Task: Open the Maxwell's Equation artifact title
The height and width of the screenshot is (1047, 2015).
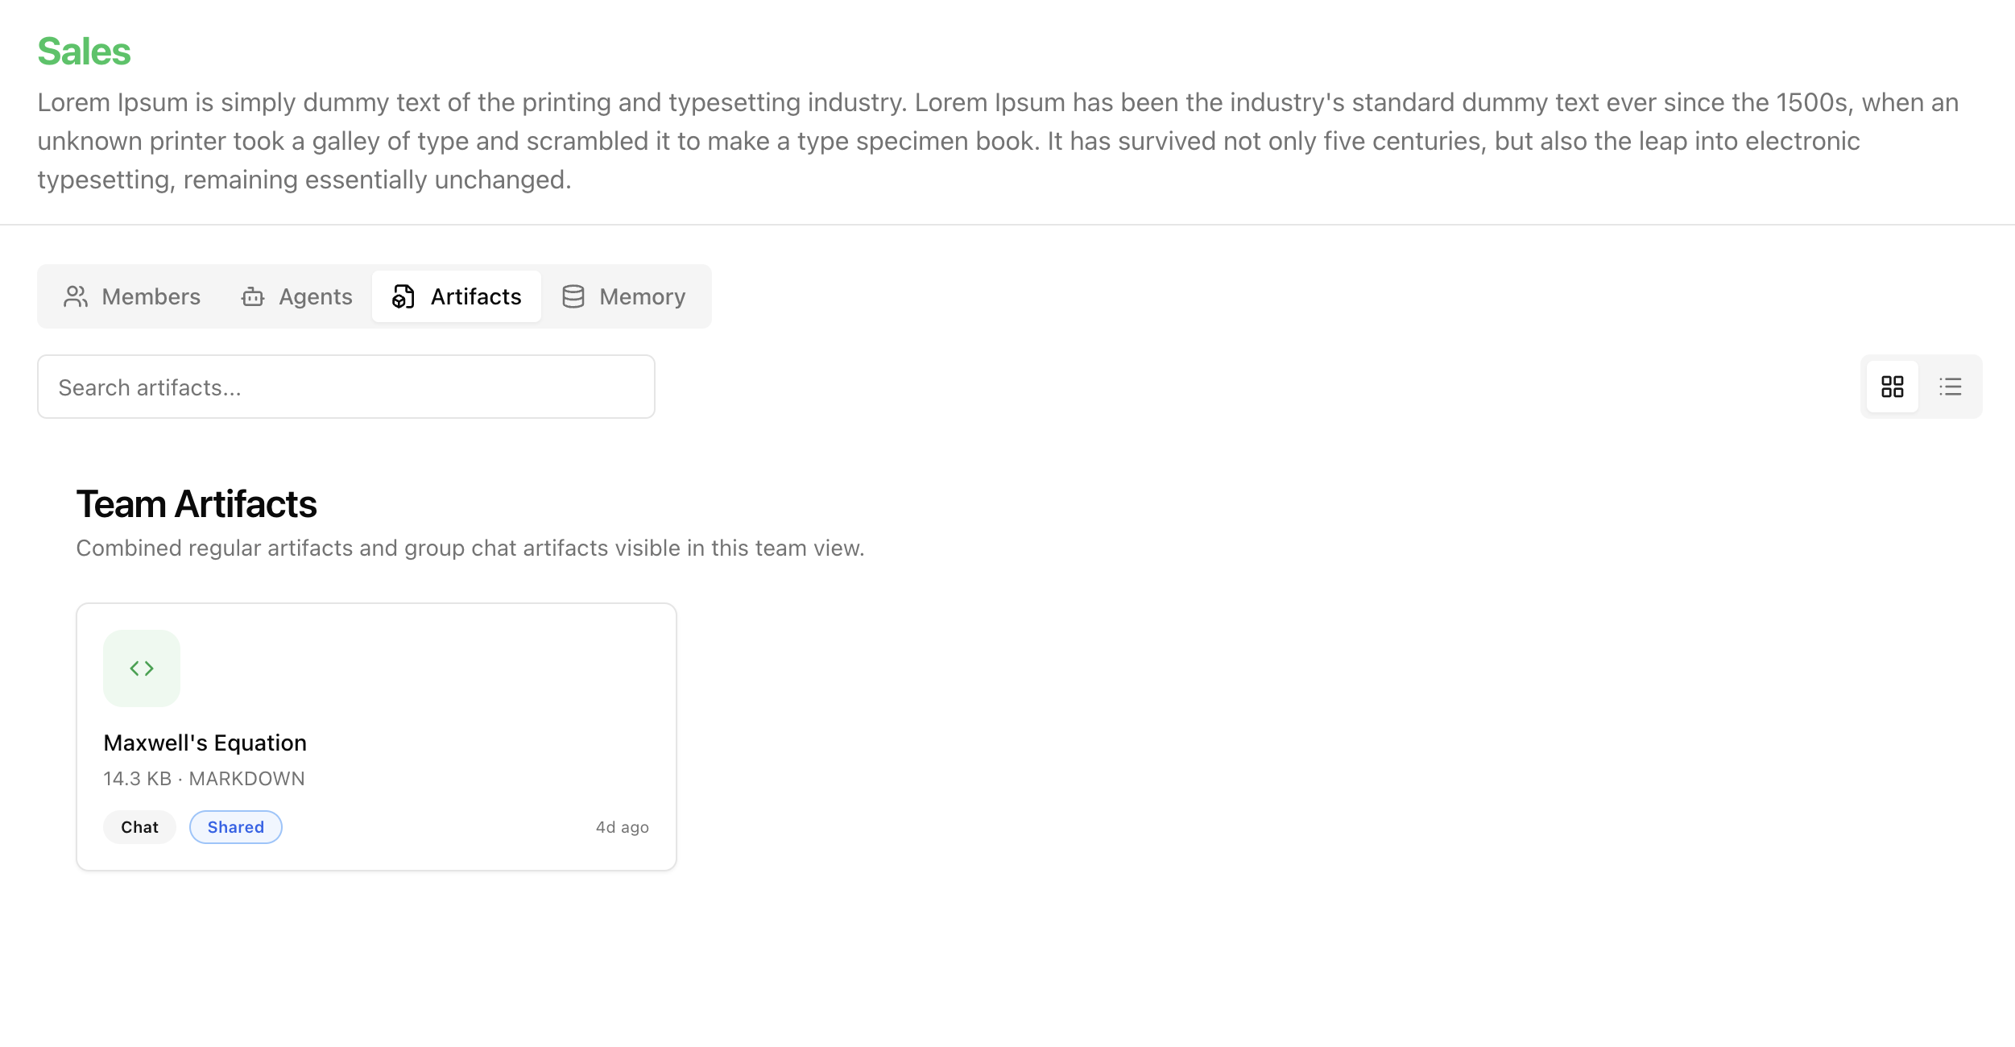Action: (x=205, y=743)
